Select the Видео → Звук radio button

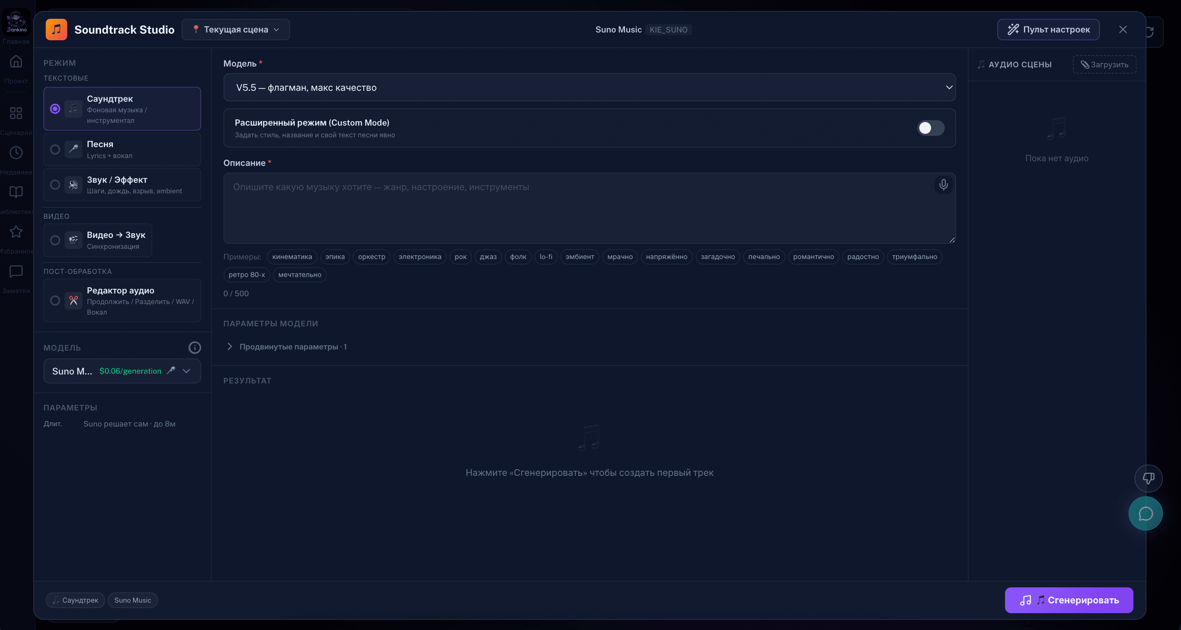(55, 240)
